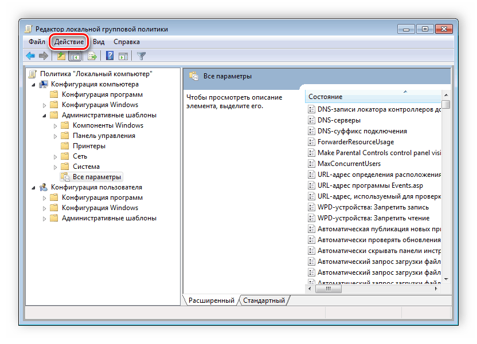
Task: Click the vertical scrollbar thumb
Action: tap(446, 104)
